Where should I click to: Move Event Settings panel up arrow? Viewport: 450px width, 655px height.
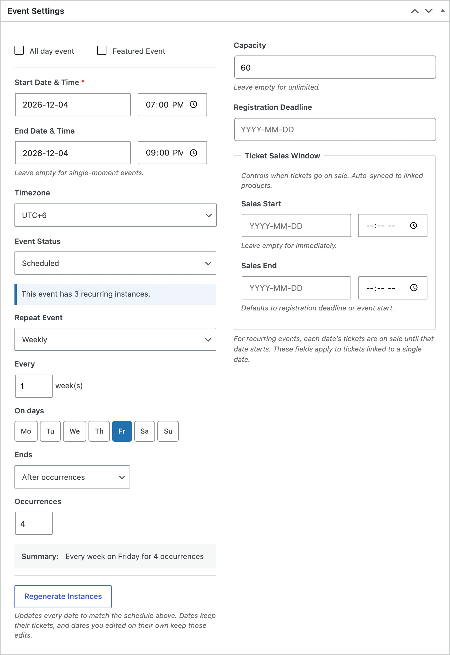click(414, 11)
